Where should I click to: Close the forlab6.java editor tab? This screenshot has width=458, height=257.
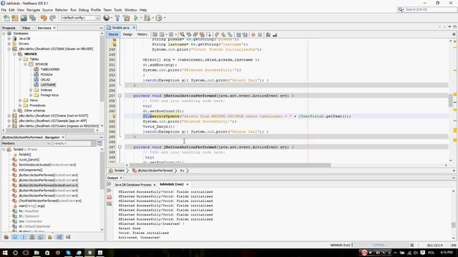tap(134, 28)
